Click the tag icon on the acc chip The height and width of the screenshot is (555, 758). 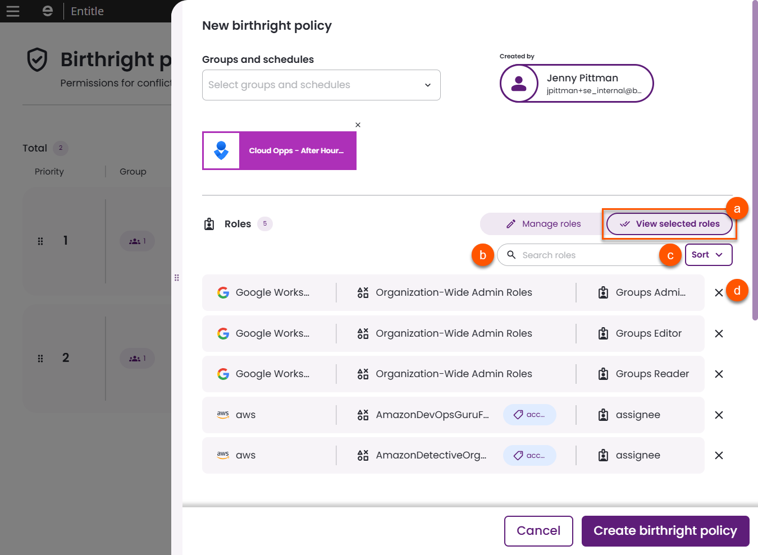(x=519, y=415)
